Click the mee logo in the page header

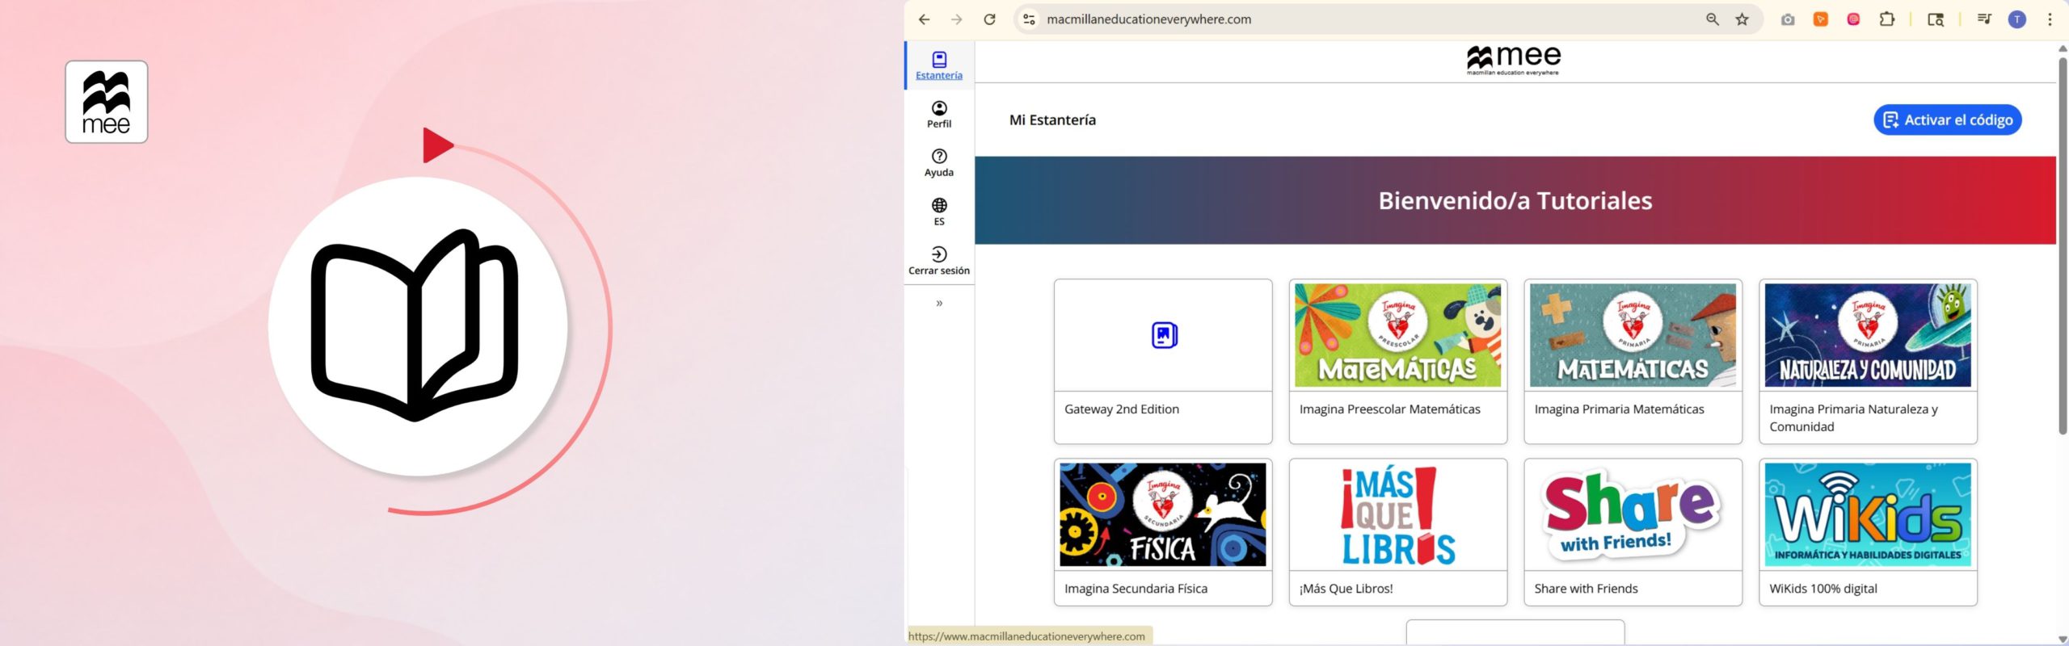pos(1513,60)
